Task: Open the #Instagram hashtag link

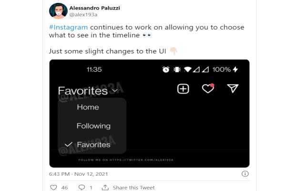Action: 68,27
